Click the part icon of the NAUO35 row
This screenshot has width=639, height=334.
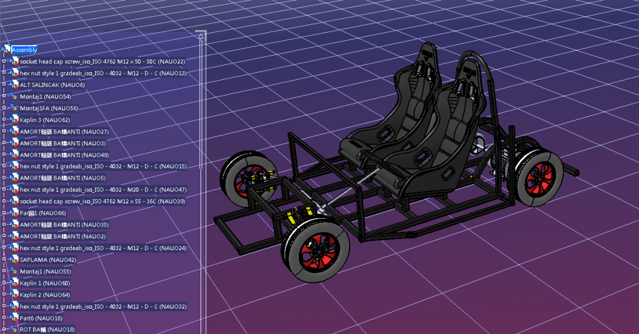coord(14,225)
